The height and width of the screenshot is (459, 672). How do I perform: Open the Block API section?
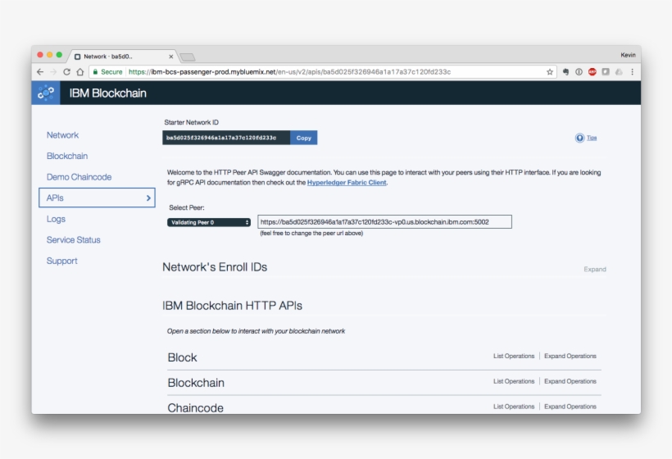182,357
